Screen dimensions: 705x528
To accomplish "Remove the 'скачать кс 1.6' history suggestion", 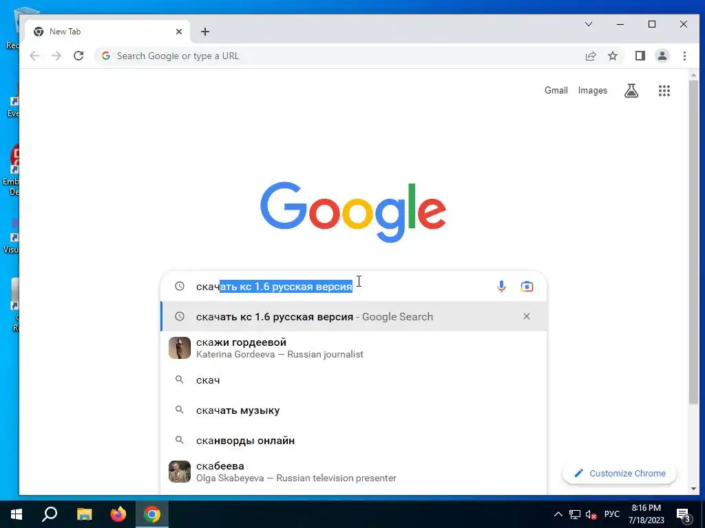I will click(x=527, y=316).
